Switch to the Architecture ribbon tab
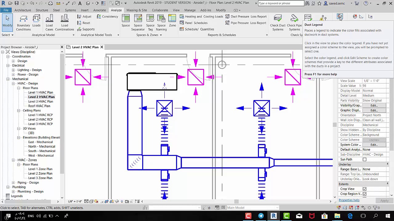 23,10
